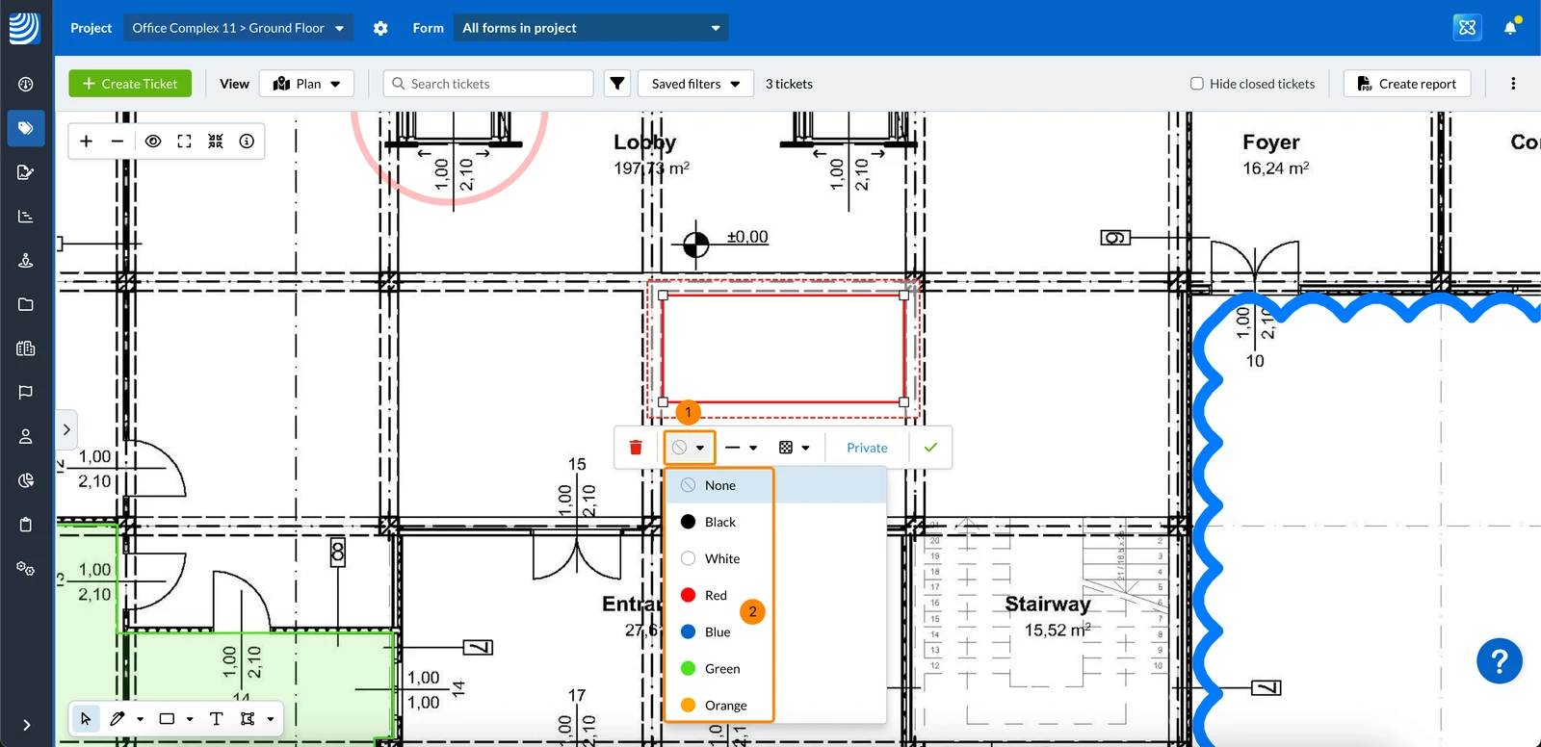Open notifications bell icon
The width and height of the screenshot is (1541, 747).
(x=1510, y=28)
